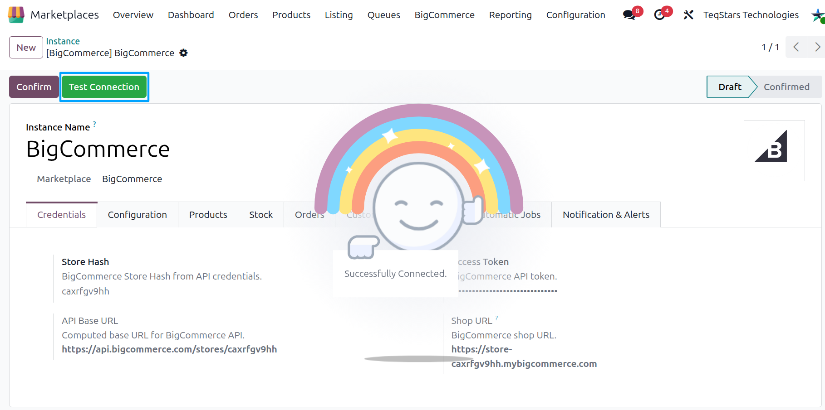Switch to the Configuration tab
Viewport: 825px width, 410px height.
(x=137, y=215)
